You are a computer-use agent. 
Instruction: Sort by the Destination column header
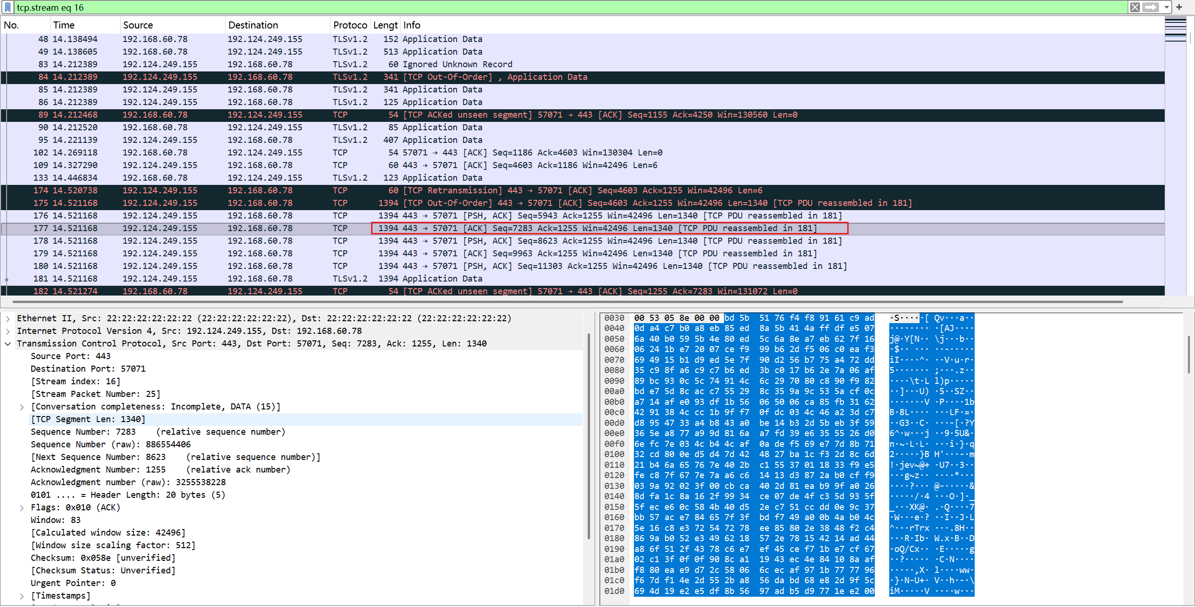click(278, 25)
